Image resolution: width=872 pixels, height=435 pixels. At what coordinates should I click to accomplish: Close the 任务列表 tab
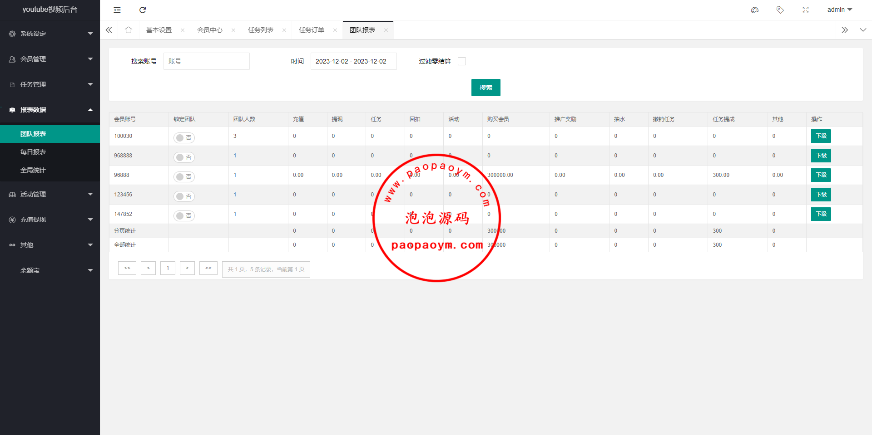[284, 30]
